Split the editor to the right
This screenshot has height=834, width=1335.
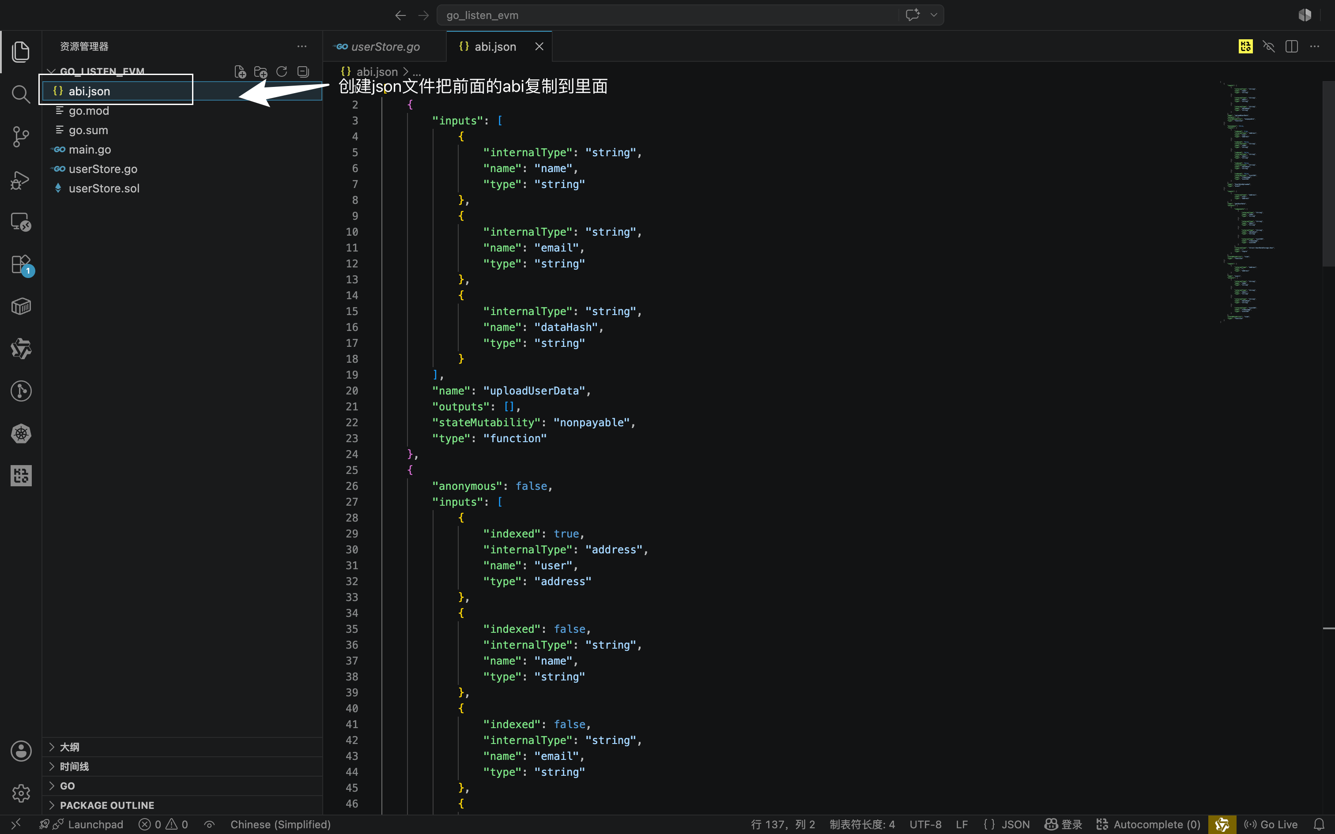click(x=1291, y=46)
